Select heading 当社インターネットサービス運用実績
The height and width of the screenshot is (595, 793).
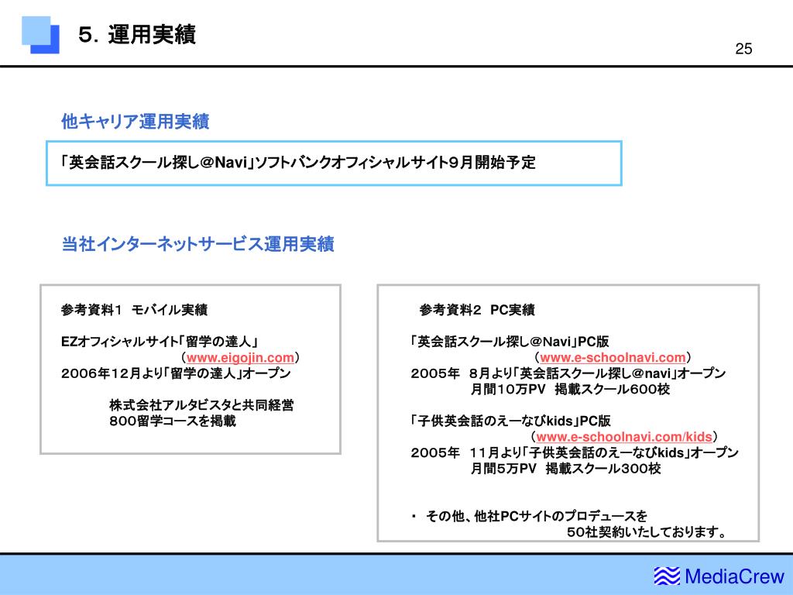click(x=197, y=244)
